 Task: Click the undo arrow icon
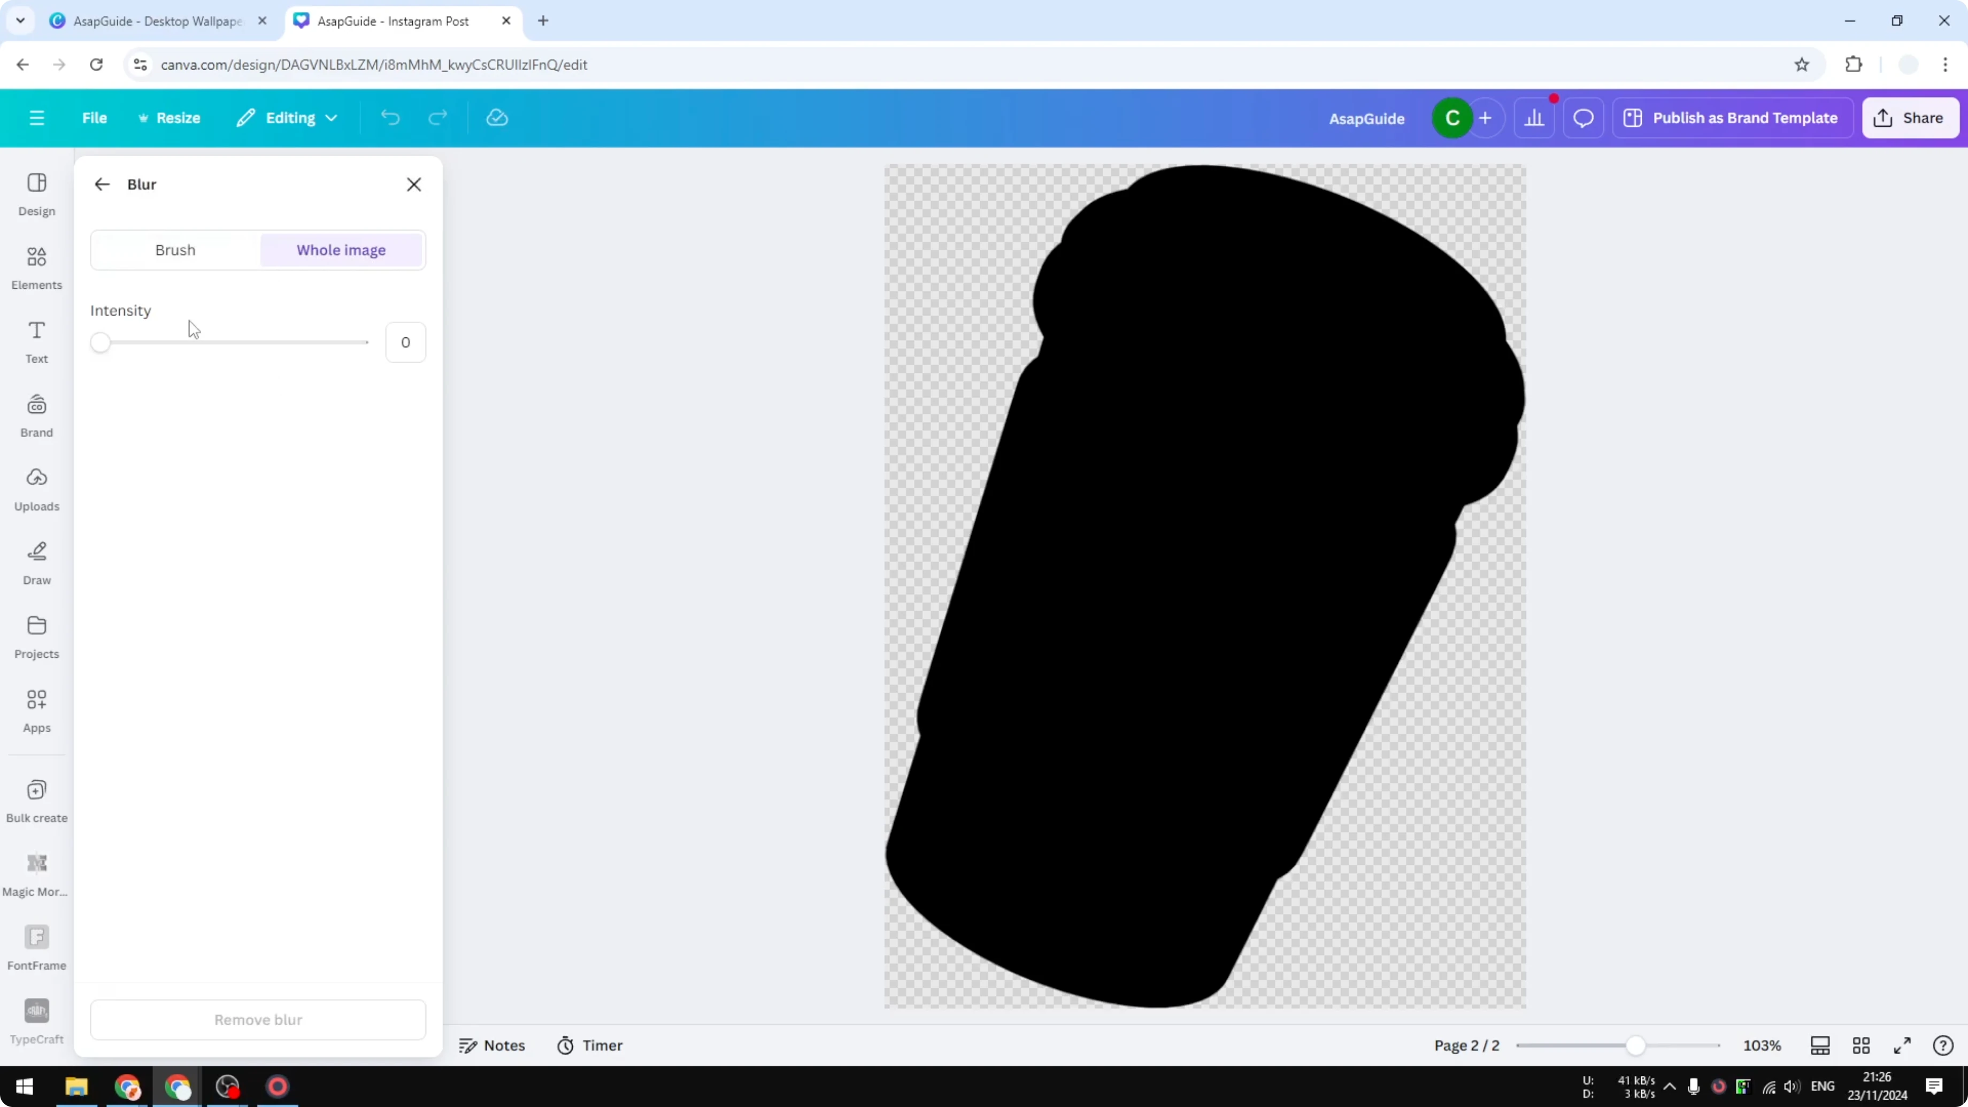(390, 117)
